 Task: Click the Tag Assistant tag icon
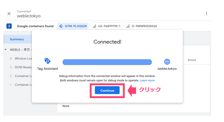pos(47,61)
